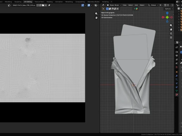Open the viewport View menu
This screenshot has width=182, height=136.
click(124, 5)
